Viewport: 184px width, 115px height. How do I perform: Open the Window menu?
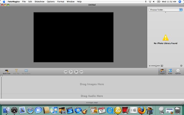(x=71, y=2)
